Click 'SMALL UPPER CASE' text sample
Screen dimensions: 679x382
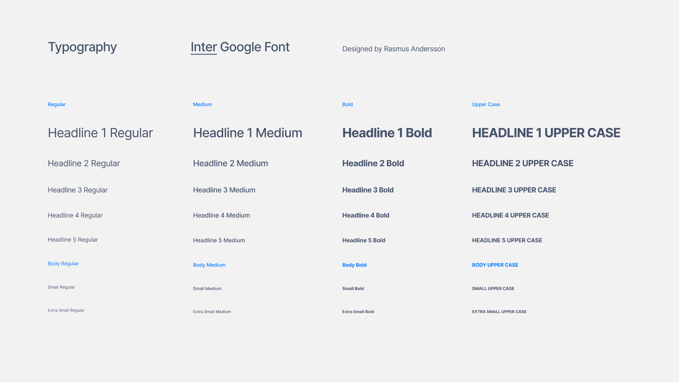click(493, 289)
